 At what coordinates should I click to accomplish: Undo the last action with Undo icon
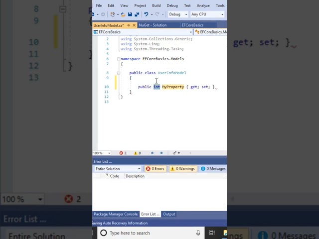click(x=146, y=14)
